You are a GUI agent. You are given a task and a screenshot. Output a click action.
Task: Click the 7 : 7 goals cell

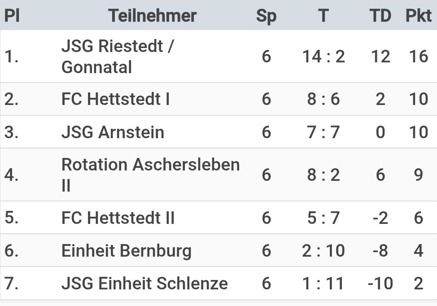323,132
